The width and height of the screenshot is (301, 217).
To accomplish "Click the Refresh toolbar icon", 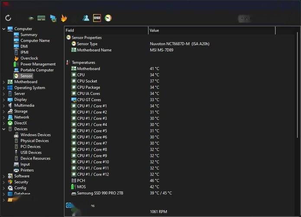I will coord(8,18).
